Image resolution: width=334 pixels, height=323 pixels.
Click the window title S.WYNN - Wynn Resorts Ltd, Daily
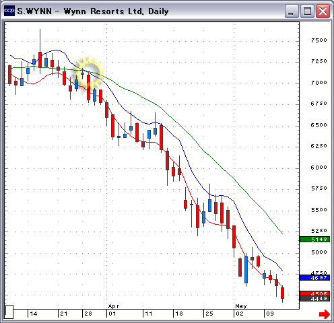point(93,11)
